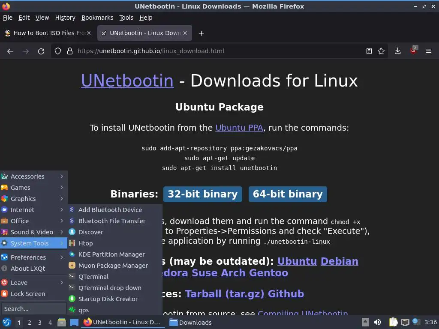The width and height of the screenshot is (439, 329).
Task: Follow the UNetbootin heading link
Action: click(127, 81)
